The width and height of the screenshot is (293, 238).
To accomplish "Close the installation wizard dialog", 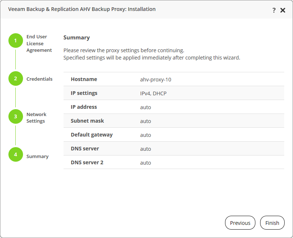I will [283, 10].
